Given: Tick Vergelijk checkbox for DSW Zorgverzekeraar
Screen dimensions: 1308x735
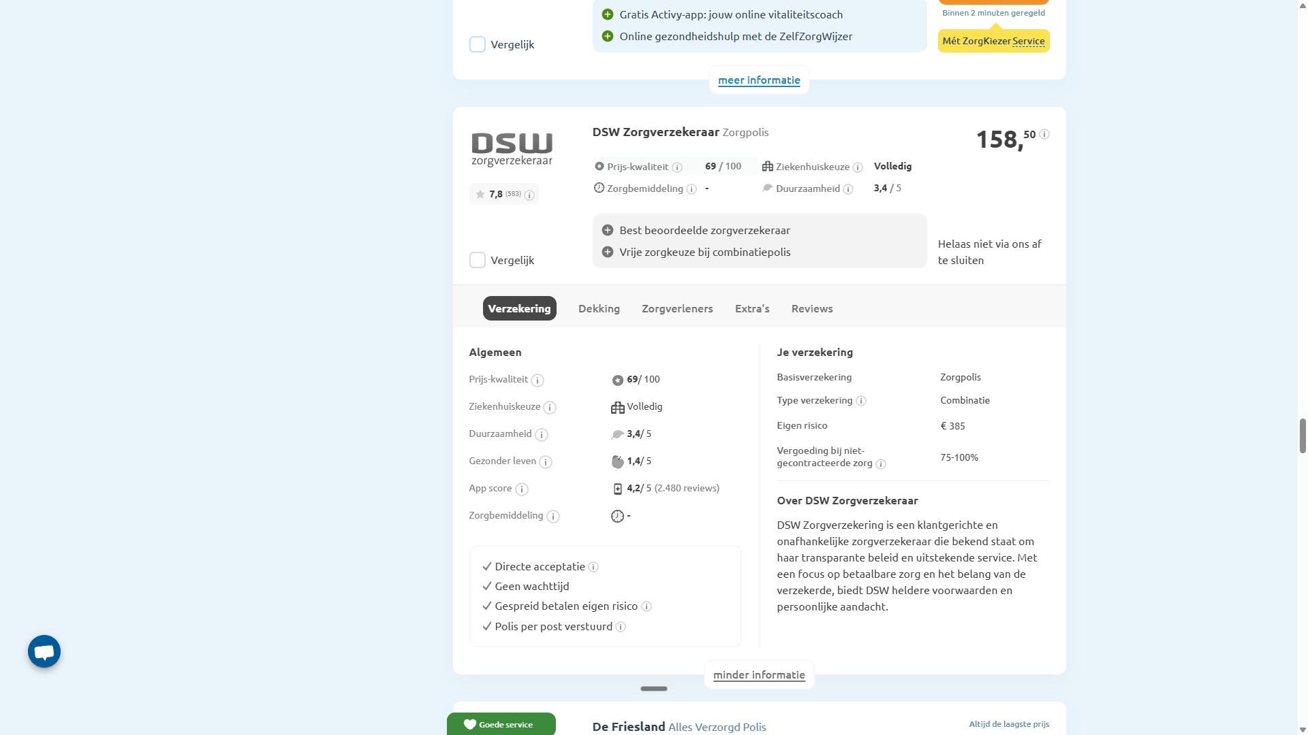Looking at the screenshot, I should tap(478, 260).
